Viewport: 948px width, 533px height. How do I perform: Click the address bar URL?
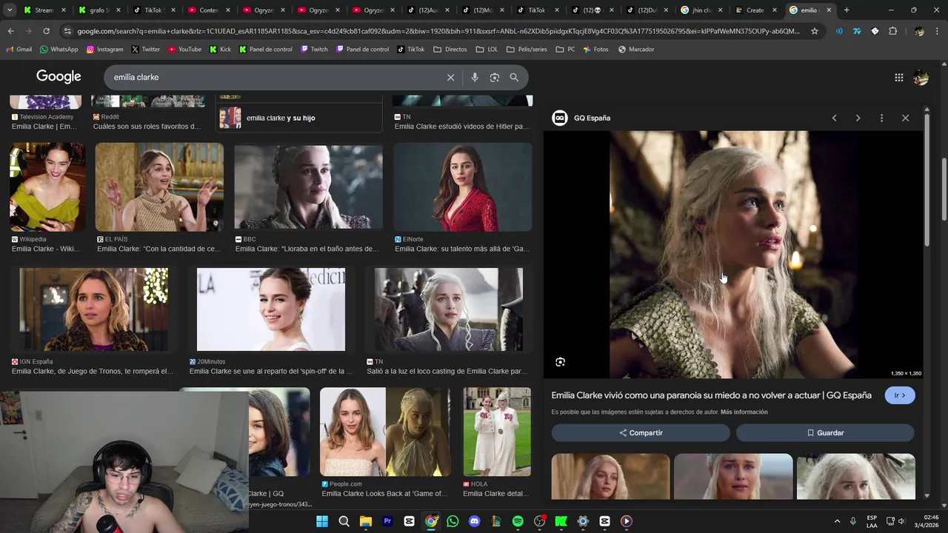[x=438, y=31]
